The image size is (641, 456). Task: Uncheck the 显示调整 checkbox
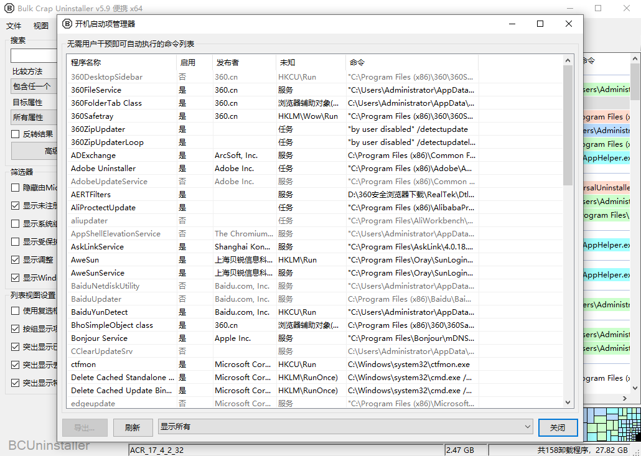point(16,259)
